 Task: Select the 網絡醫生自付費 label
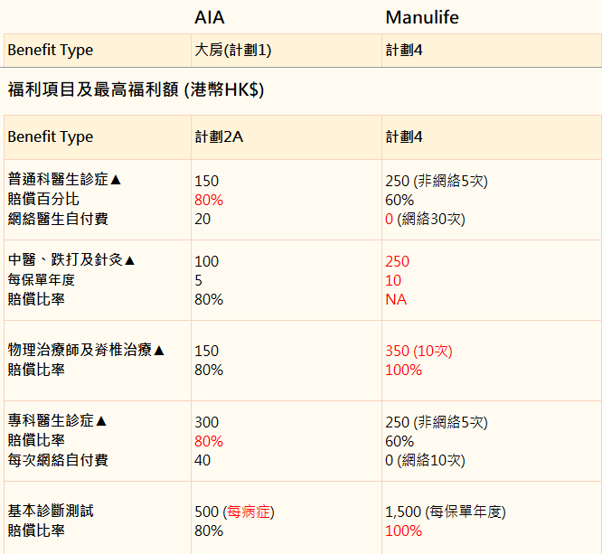58,219
